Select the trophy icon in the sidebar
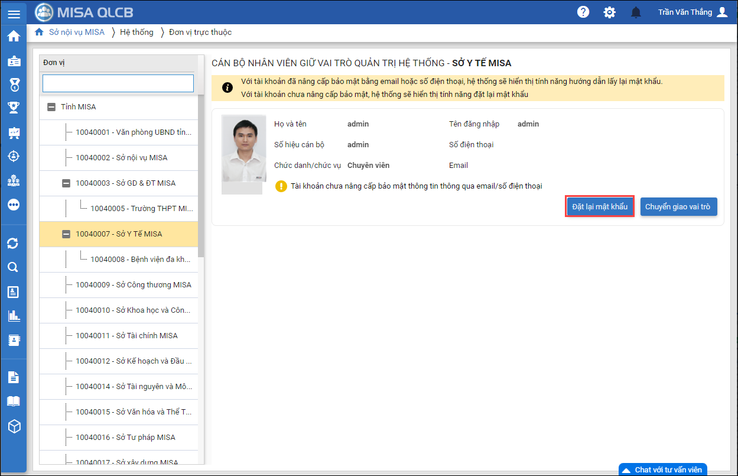This screenshot has width=738, height=476. pyautogui.click(x=13, y=108)
